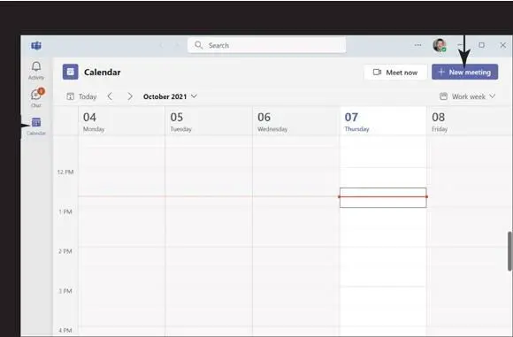The width and height of the screenshot is (513, 337).
Task: Click the selected time slot on Thursday
Action: point(383,197)
